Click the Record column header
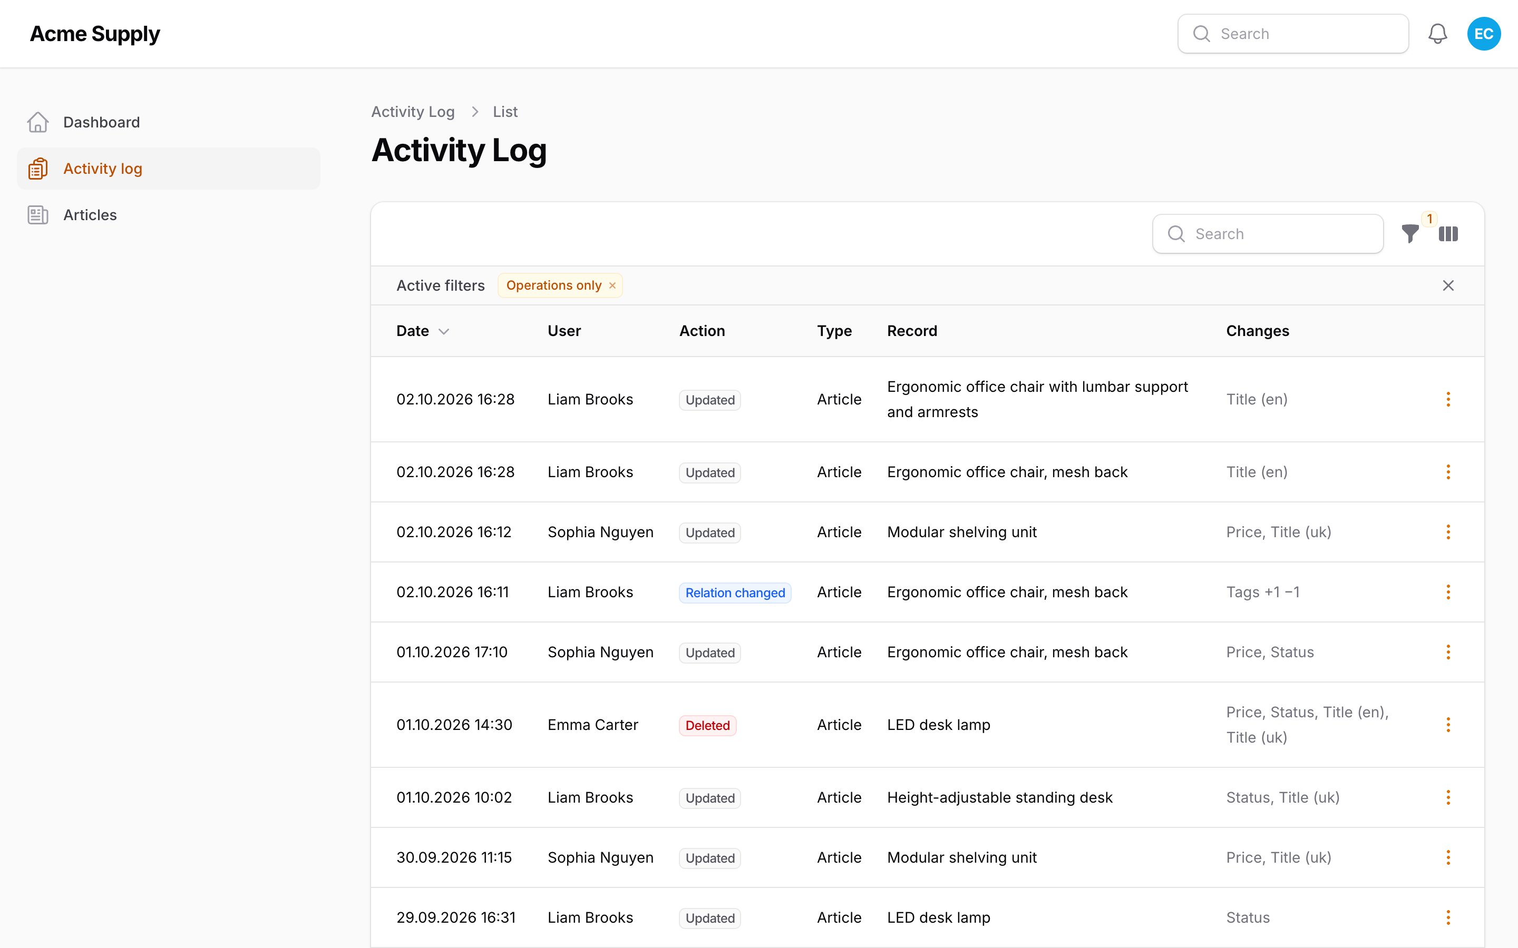Screen dimensions: 1518x948 pos(912,331)
